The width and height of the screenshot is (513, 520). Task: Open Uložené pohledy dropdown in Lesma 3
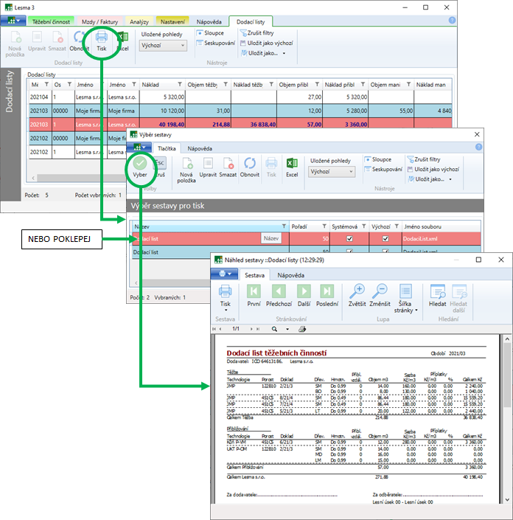(161, 45)
